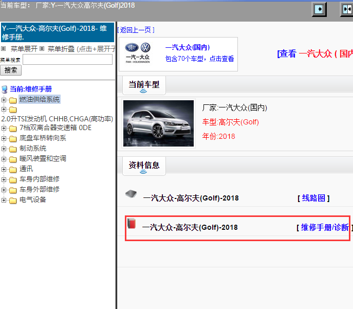Expand the 车身内部维修 node
The height and width of the screenshot is (309, 353).
pyautogui.click(x=4, y=179)
